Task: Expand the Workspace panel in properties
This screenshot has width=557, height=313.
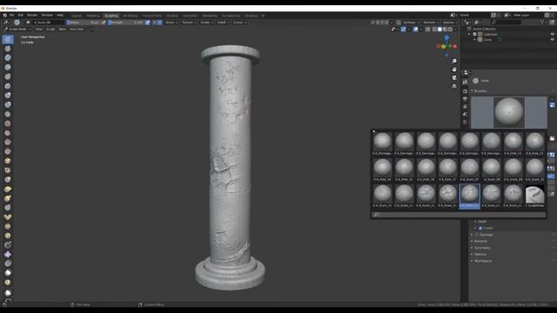Action: click(x=483, y=261)
